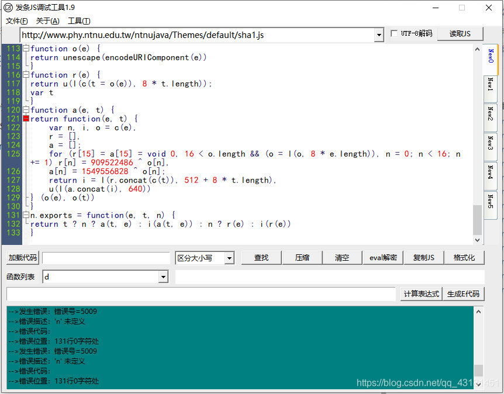Viewport: 504px width, 394px height.
Task: Click the number 1549556828 in the code
Action: [105, 172]
